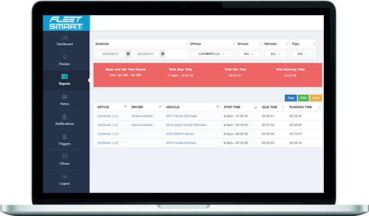The width and height of the screenshot is (369, 216).
Task: Open the 2011 Ferrari 458 Italia link
Action: coord(181,116)
